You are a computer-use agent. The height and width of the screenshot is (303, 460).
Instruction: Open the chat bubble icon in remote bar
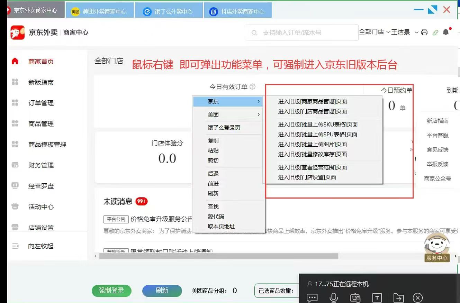(312, 297)
